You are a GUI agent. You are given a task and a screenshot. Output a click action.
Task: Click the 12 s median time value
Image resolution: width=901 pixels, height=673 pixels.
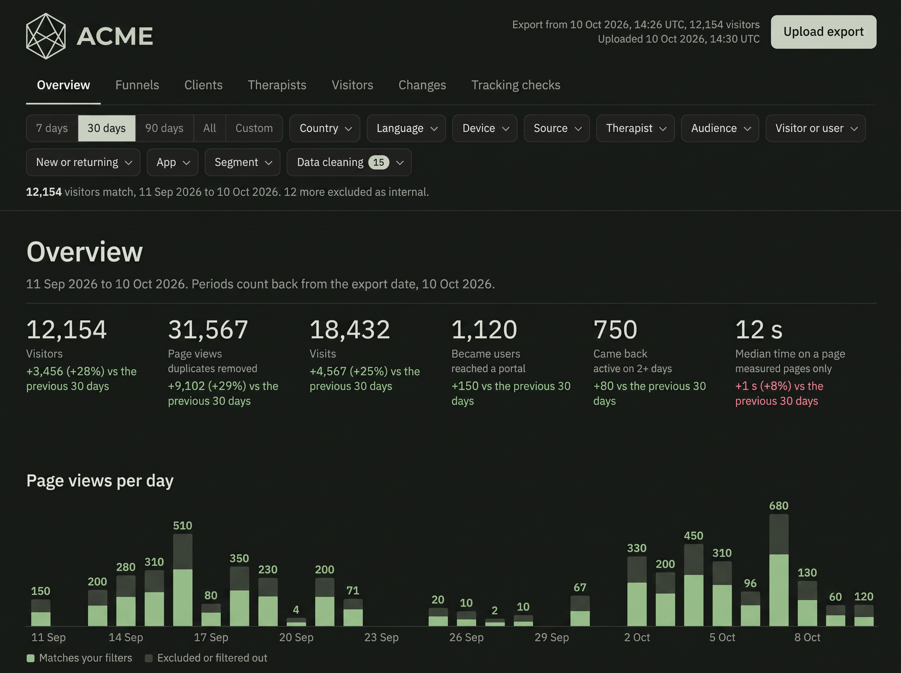point(759,329)
